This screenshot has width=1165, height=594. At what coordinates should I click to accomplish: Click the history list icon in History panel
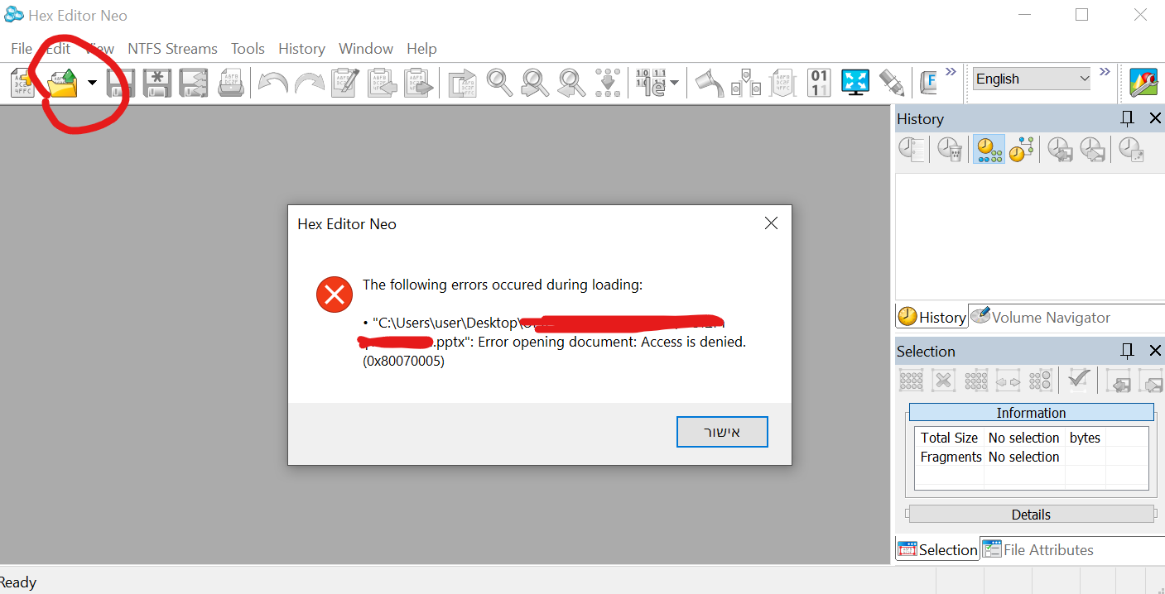tap(912, 150)
